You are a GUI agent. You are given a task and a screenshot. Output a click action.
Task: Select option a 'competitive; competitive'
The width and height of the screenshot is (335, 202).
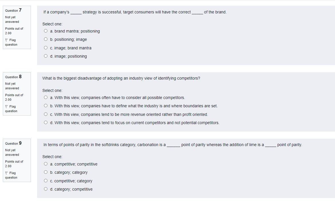point(46,164)
